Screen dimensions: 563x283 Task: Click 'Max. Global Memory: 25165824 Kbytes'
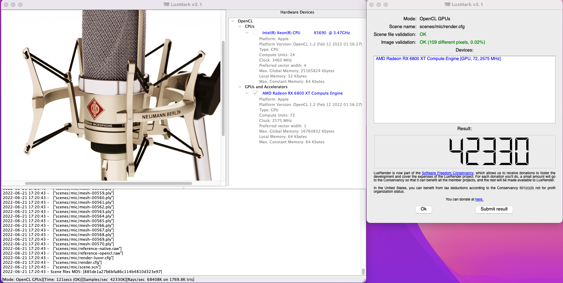(x=297, y=71)
